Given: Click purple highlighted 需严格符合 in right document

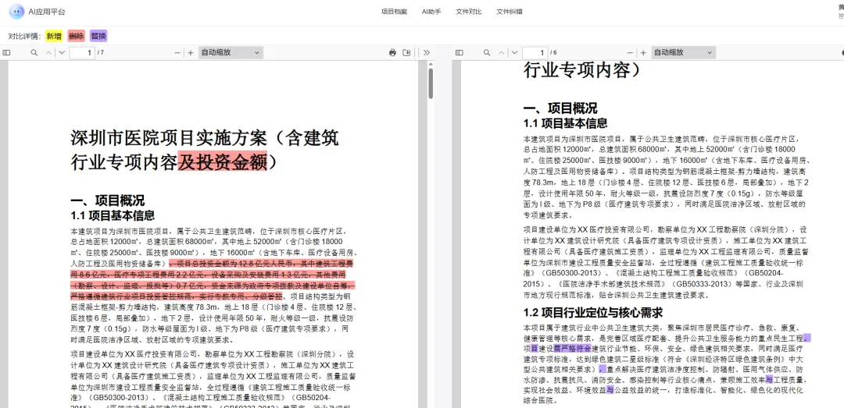Looking at the screenshot, I should click(x=573, y=349).
